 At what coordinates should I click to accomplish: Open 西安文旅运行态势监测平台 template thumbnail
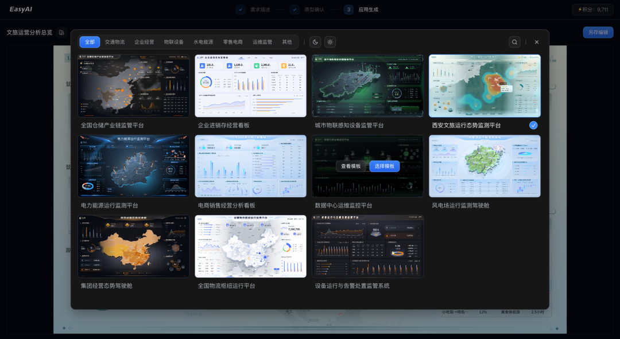click(485, 85)
